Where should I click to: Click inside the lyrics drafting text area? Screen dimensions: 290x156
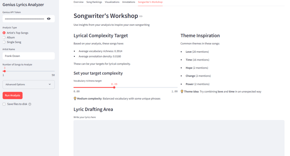click(179, 137)
